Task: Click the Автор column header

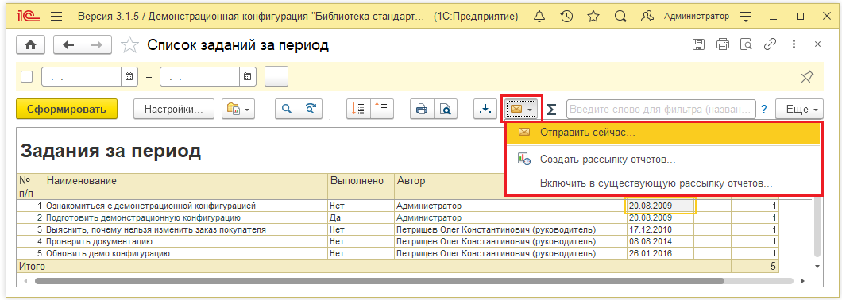Action: (x=450, y=187)
